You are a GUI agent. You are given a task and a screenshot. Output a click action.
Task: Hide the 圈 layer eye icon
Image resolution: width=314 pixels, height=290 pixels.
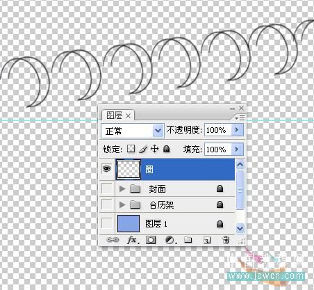click(107, 169)
